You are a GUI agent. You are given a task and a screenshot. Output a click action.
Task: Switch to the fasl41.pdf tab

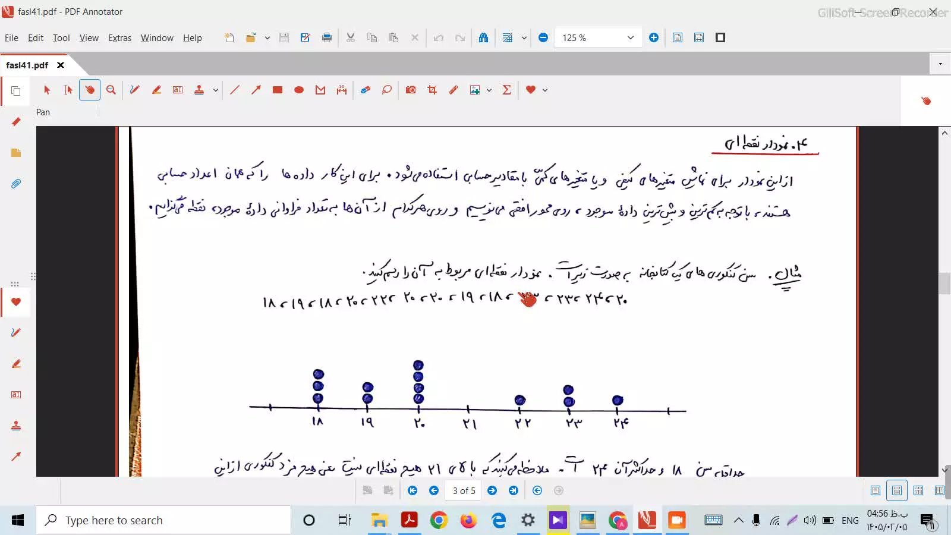27,65
